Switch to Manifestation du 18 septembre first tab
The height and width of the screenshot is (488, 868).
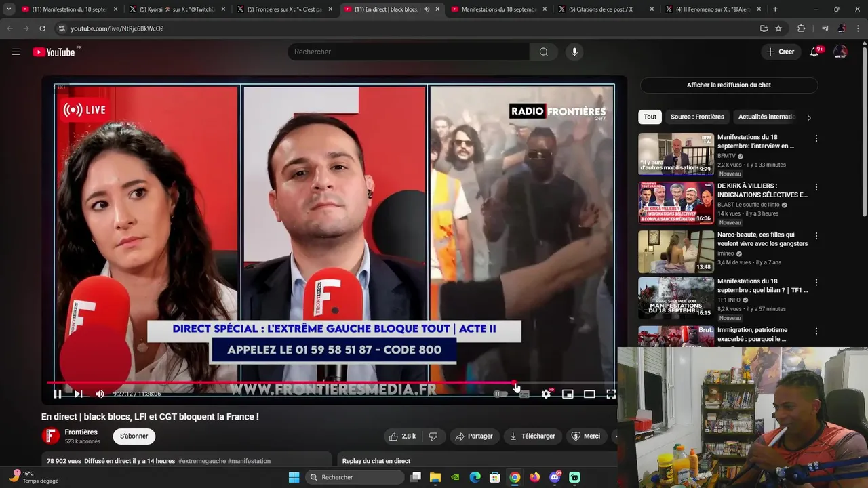[x=70, y=9]
